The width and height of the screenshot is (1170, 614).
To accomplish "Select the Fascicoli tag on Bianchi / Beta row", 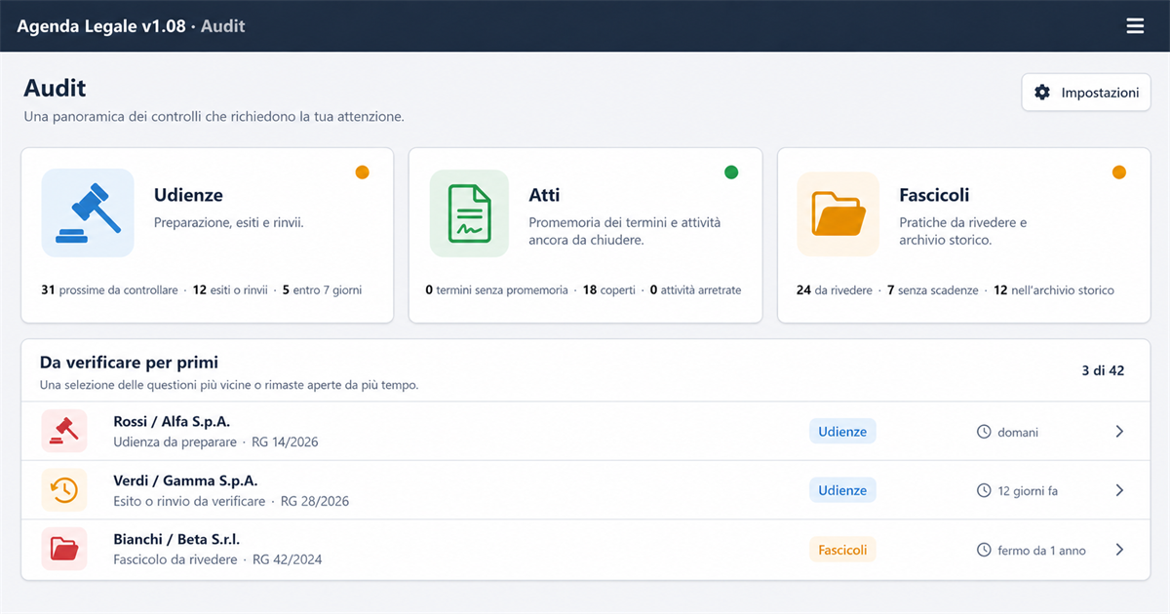I will 842,550.
